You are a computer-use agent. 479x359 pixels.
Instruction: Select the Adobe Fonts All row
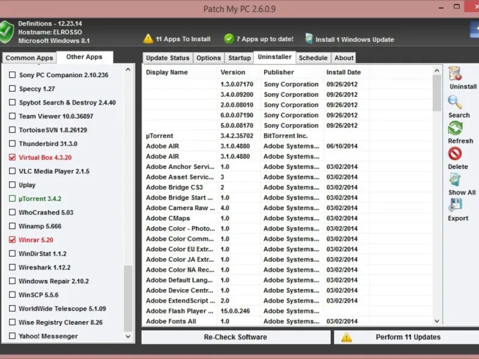287,321
